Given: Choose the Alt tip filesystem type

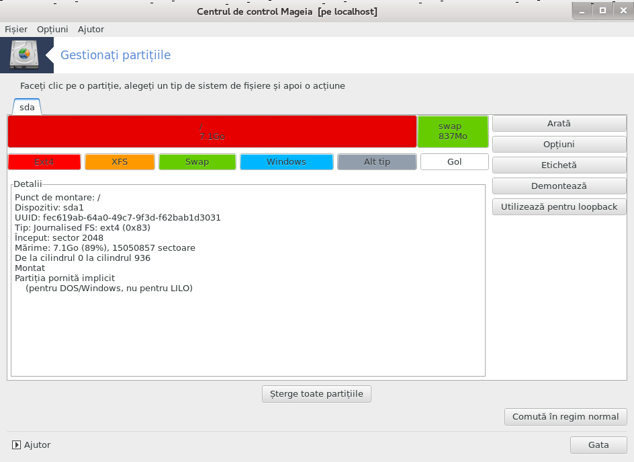Looking at the screenshot, I should [377, 162].
